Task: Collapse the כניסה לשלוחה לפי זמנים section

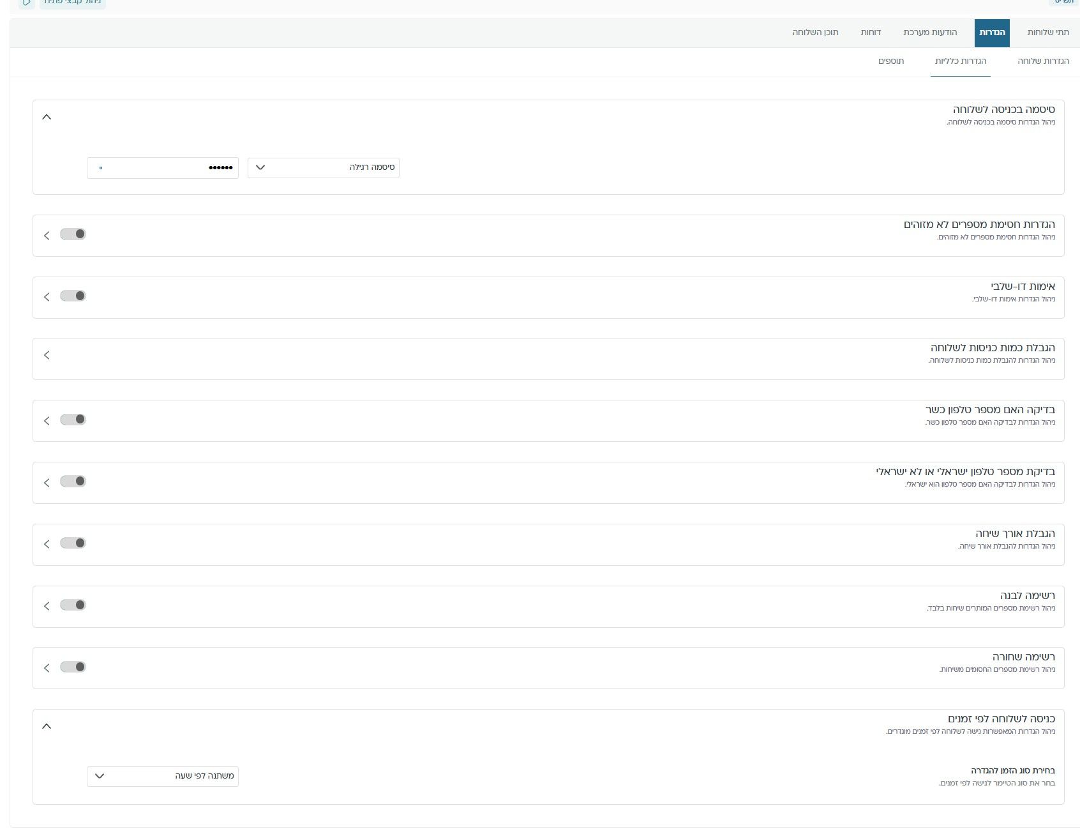Action: click(47, 726)
